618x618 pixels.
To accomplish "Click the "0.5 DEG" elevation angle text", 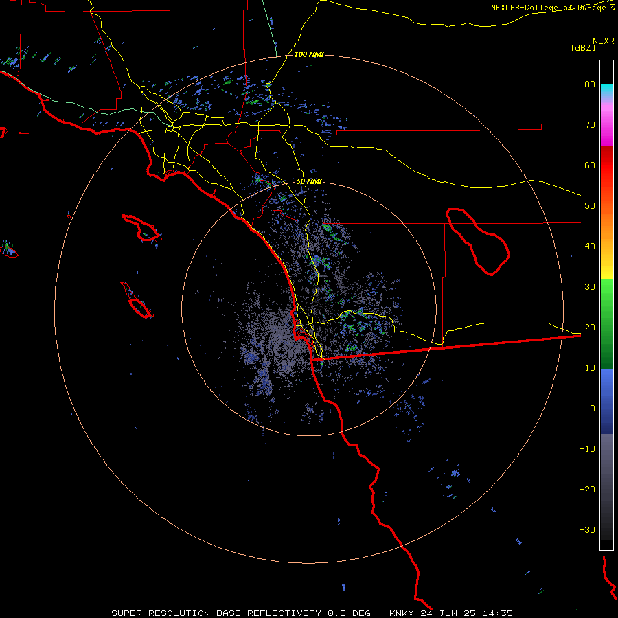I will pyautogui.click(x=350, y=613).
